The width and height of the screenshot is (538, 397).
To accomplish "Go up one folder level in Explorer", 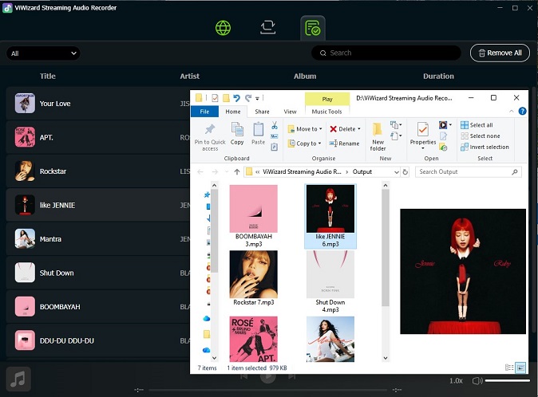I will (x=237, y=172).
